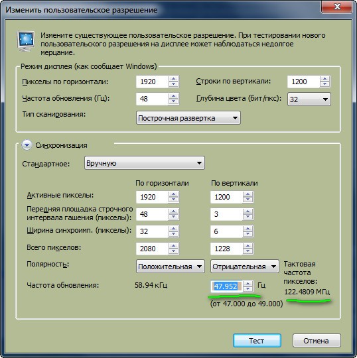Click the По вертикали column header

[234, 183]
